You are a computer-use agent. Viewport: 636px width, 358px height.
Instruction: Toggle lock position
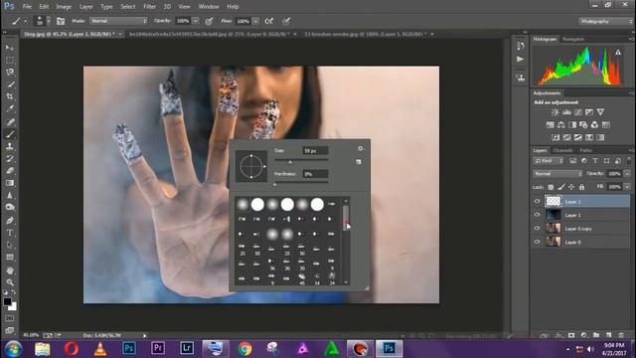tap(571, 187)
